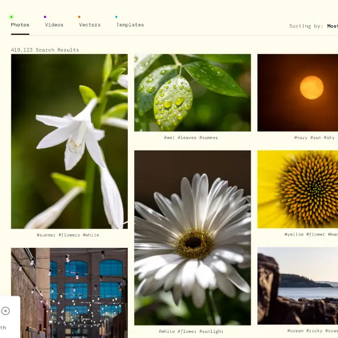Open the yellow sunflower macro photo
The height and width of the screenshot is (338, 338).
[x=297, y=189]
